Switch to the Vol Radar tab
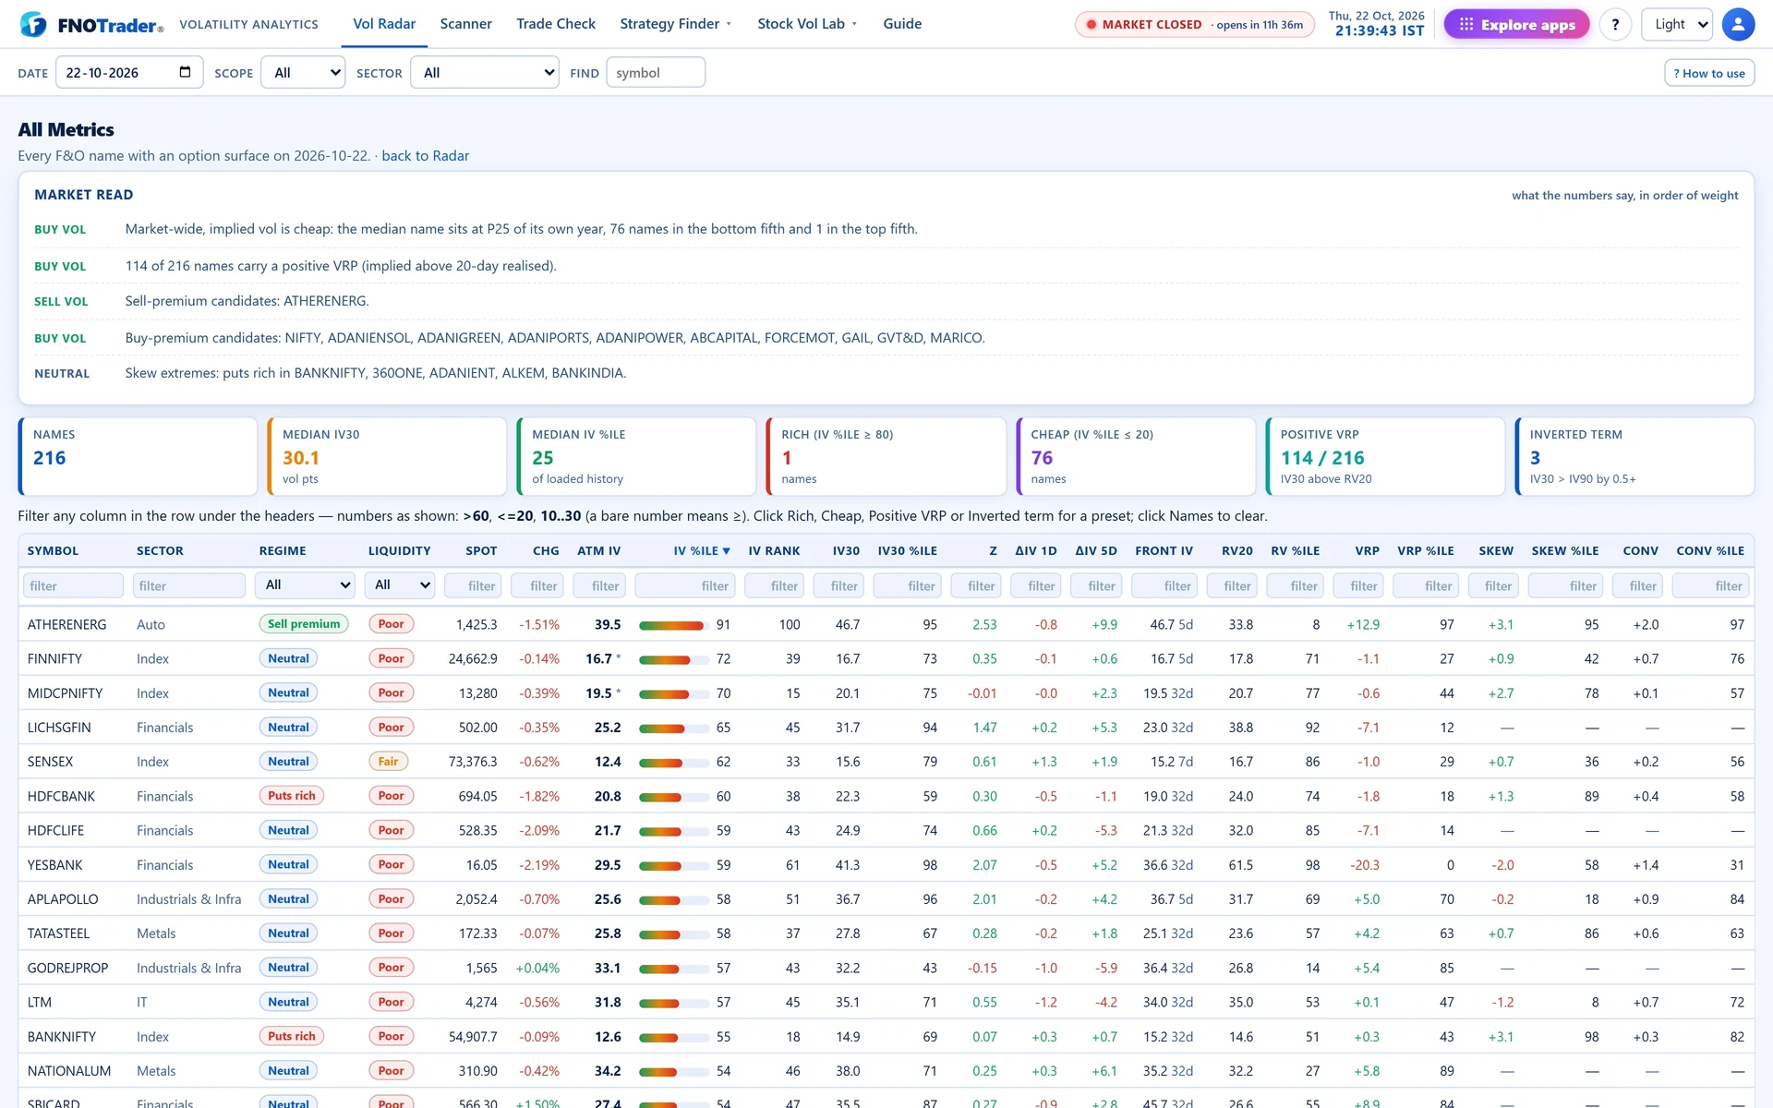Image resolution: width=1773 pixels, height=1108 pixels. point(384,24)
